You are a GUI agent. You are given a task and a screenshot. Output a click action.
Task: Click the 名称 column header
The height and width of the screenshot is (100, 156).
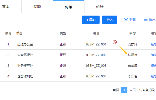tap(133, 33)
